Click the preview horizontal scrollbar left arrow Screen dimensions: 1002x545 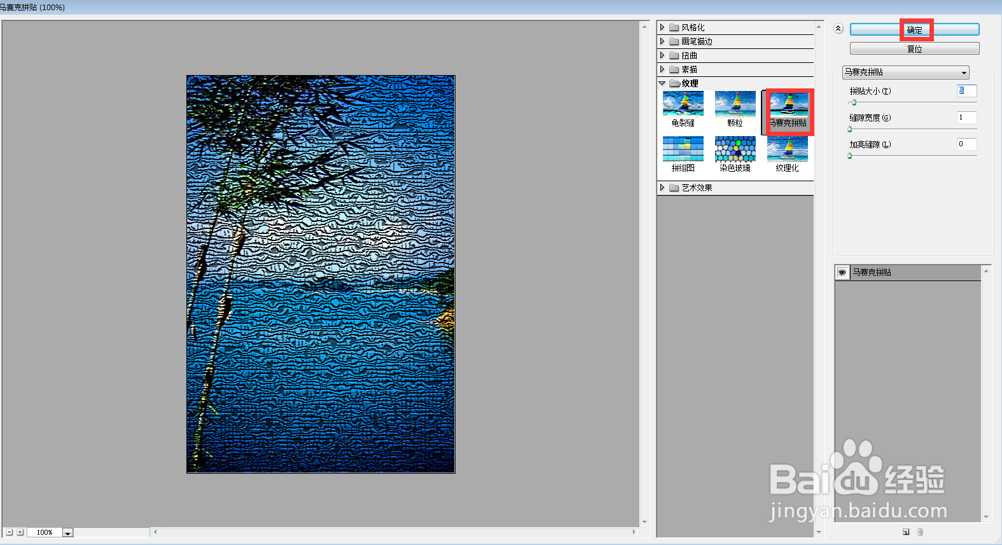coord(155,532)
